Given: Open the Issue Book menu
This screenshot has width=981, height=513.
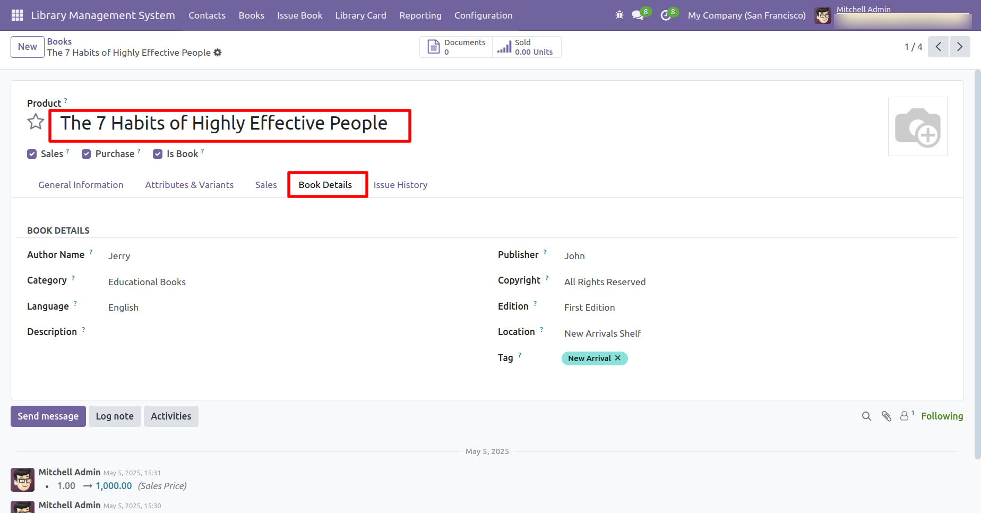Looking at the screenshot, I should (x=300, y=15).
